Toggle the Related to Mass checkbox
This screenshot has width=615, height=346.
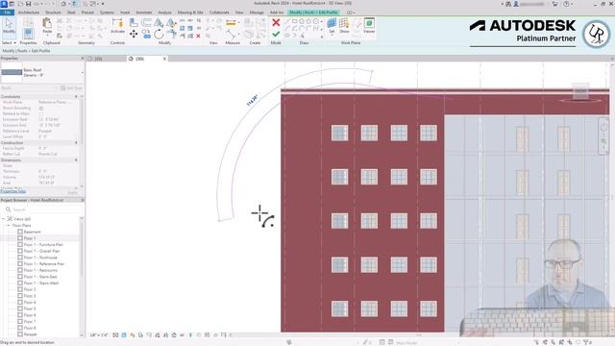(x=41, y=113)
